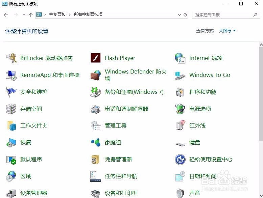Screen dimensions: 263x198
Task: Click the 控制面板 breadcrumb
Action: [57, 15]
